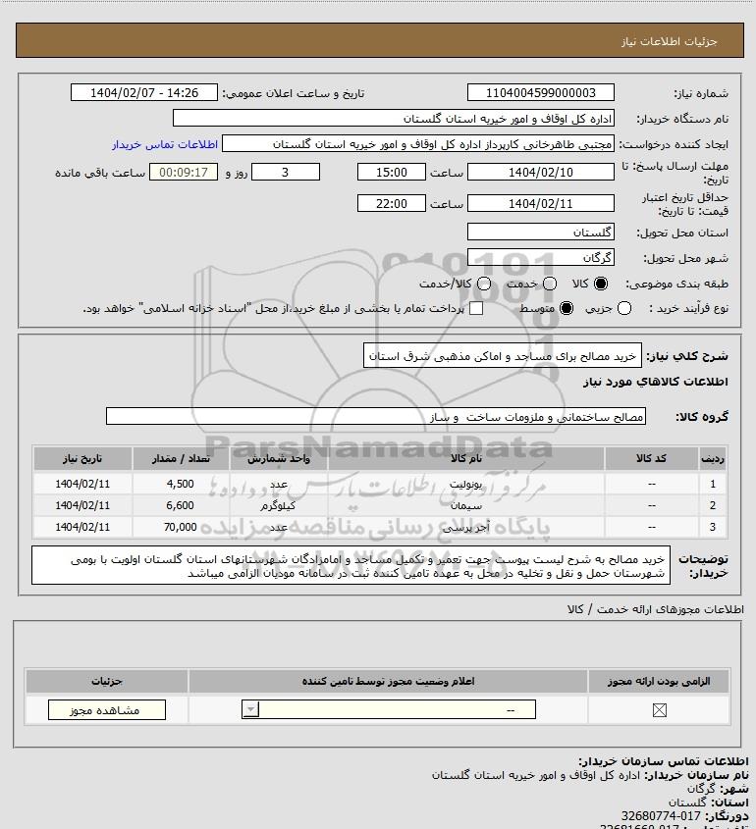Open the permit status dropdown arrow

pos(250,709)
